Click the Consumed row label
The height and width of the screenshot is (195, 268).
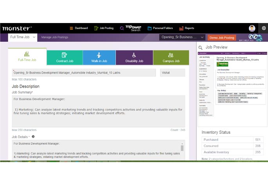point(211,146)
